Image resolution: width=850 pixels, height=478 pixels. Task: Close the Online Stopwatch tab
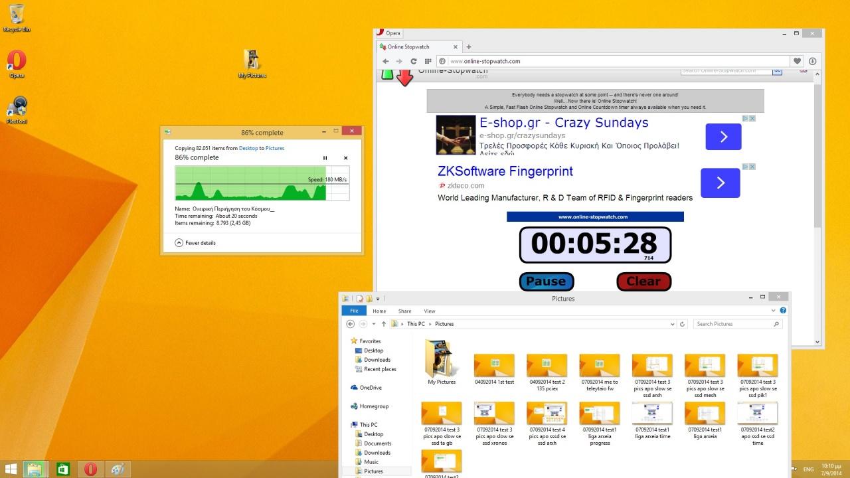coord(456,47)
